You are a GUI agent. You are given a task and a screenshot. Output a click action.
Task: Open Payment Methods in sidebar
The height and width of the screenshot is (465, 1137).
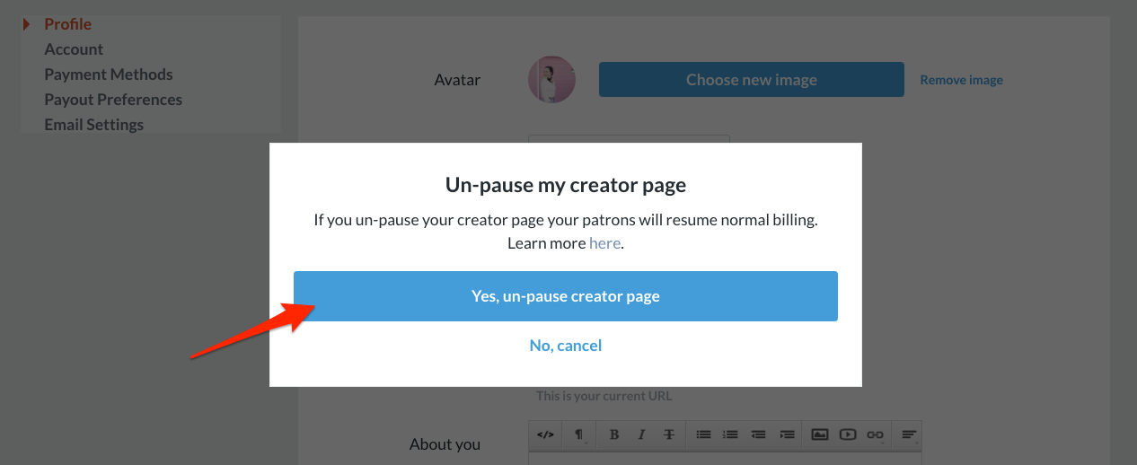tap(109, 75)
